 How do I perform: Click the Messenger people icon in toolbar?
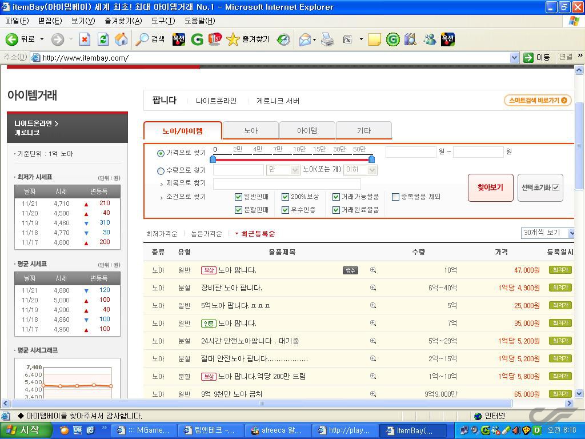pos(430,39)
